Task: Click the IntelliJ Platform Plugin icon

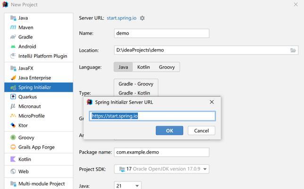Action: click(13, 56)
